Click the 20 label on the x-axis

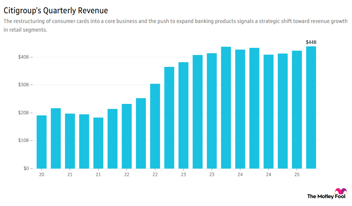[41, 175]
